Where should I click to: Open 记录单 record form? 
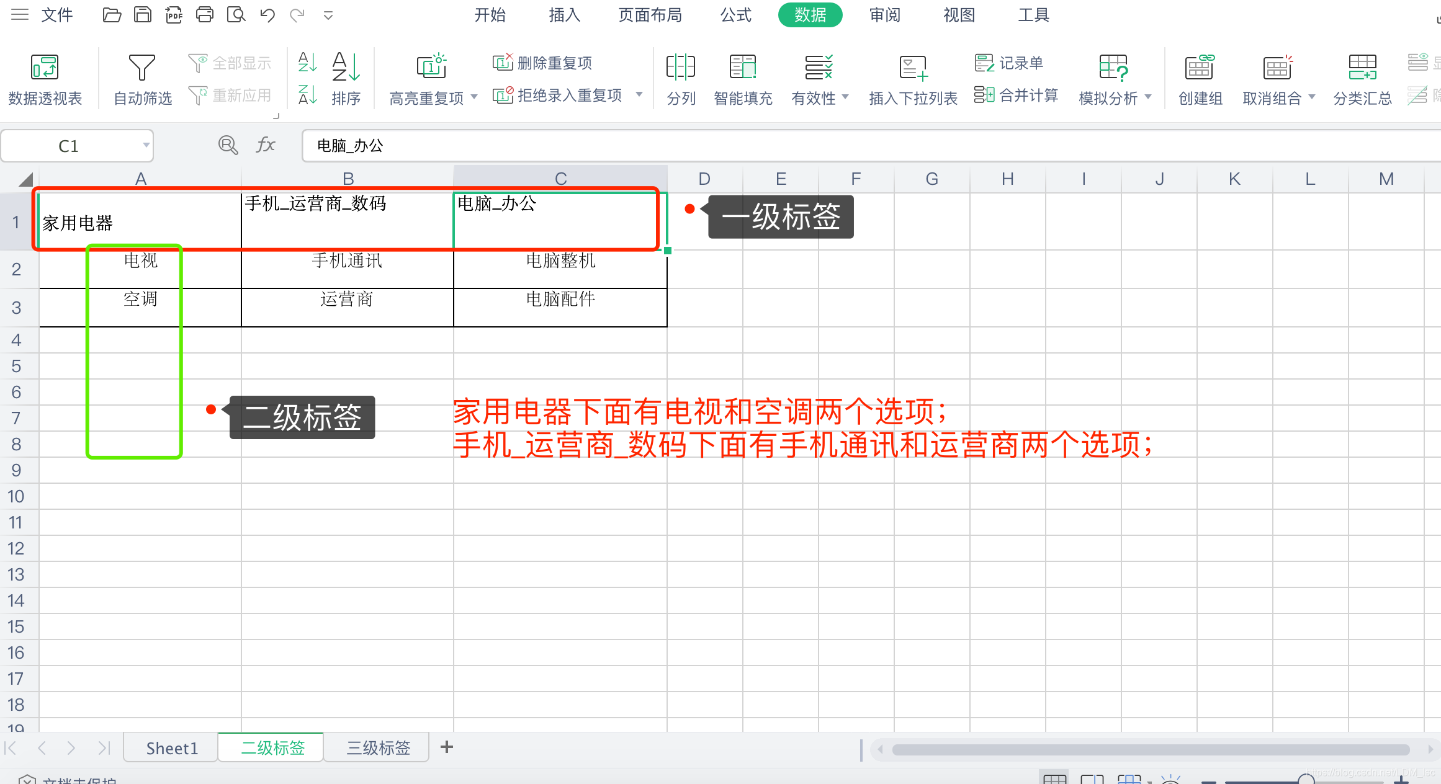tap(1009, 63)
